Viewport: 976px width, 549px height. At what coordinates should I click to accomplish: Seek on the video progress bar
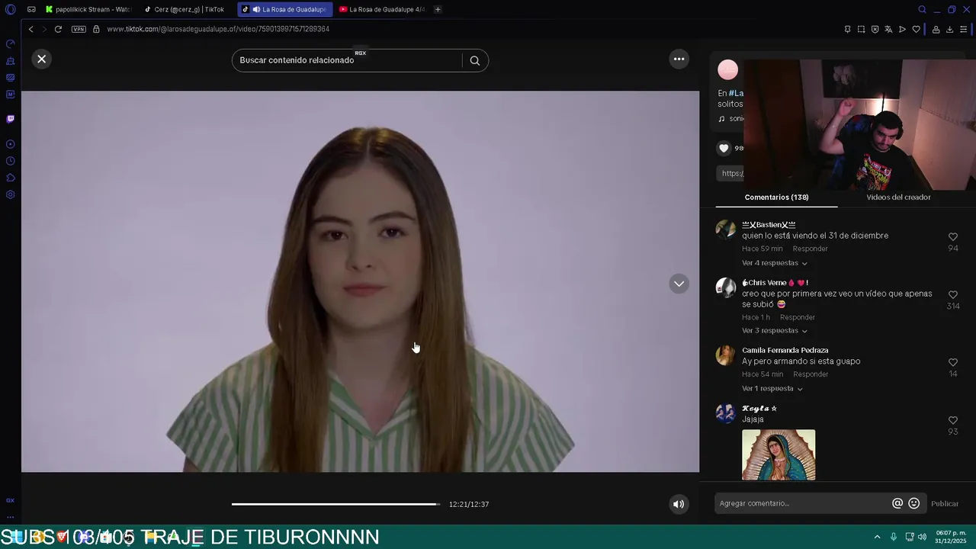click(335, 504)
